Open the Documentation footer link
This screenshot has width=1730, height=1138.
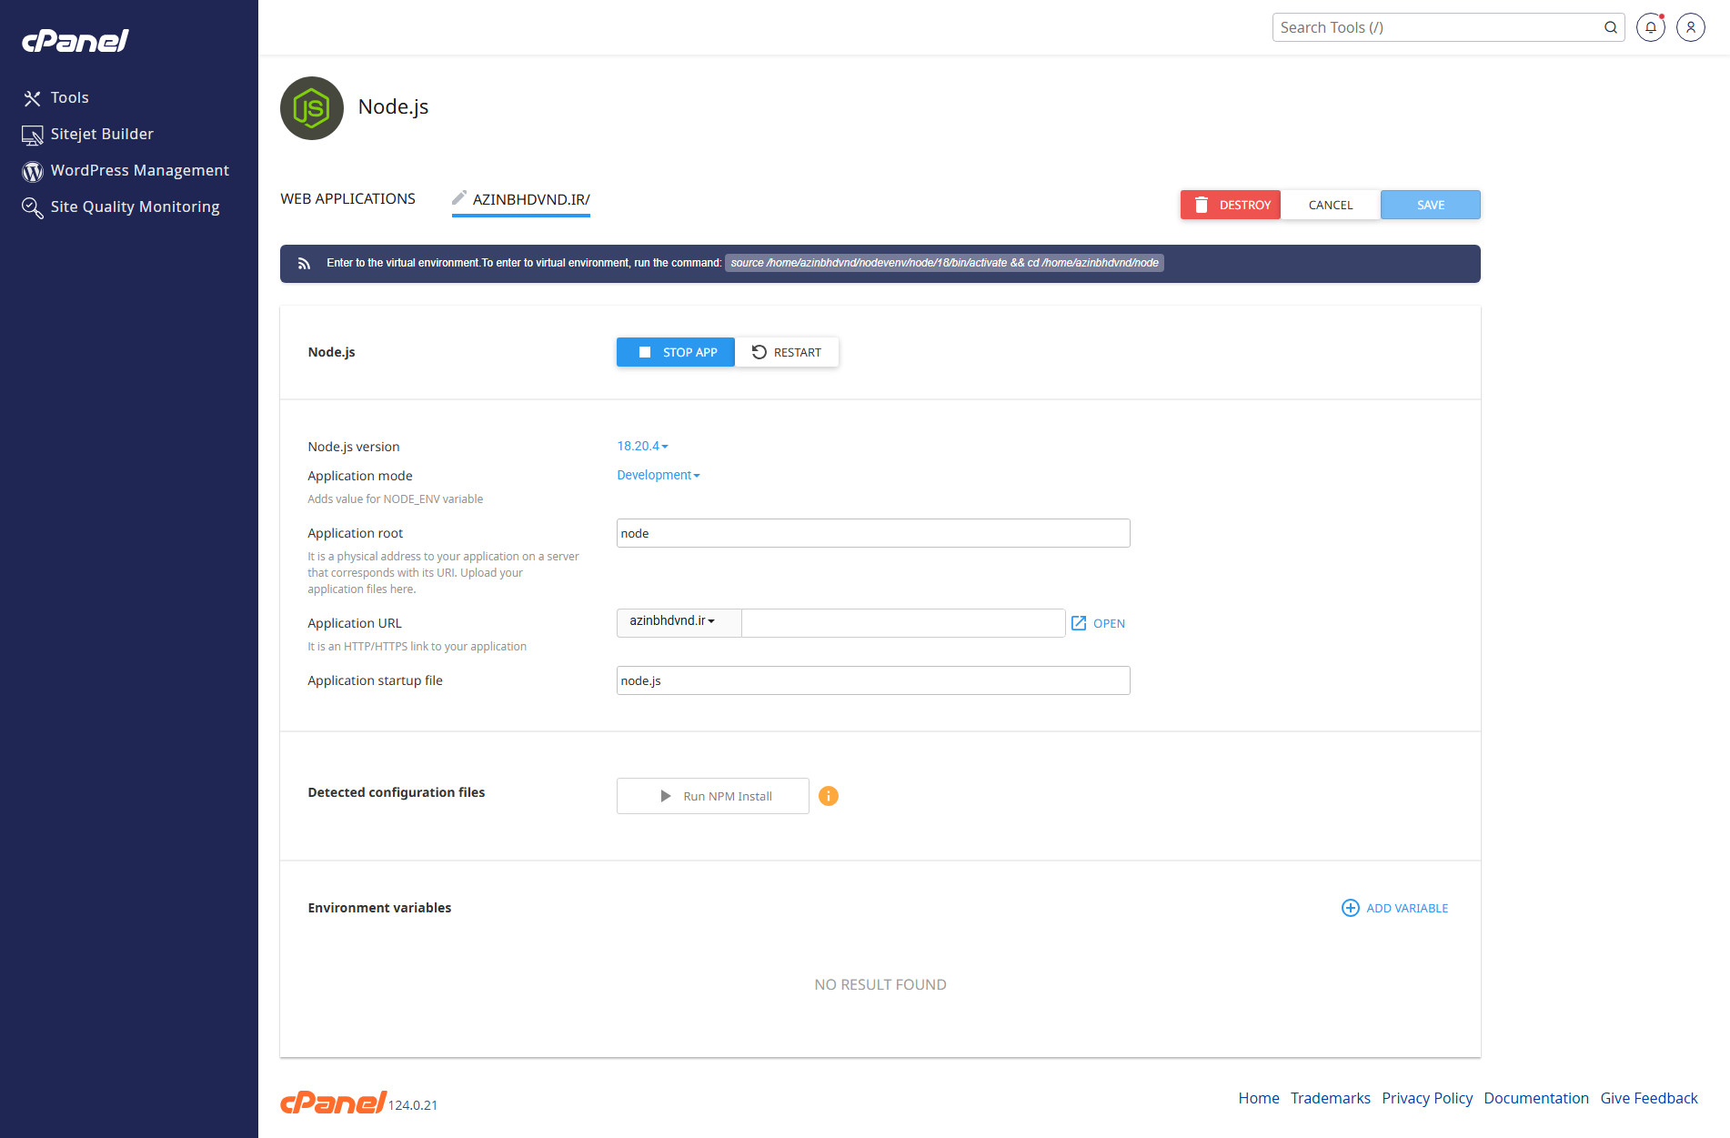[1535, 1098]
